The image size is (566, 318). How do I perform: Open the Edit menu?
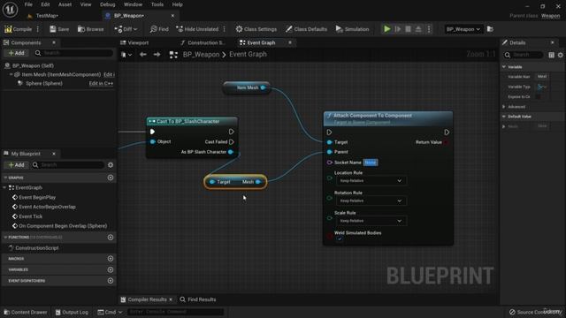[x=45, y=4]
